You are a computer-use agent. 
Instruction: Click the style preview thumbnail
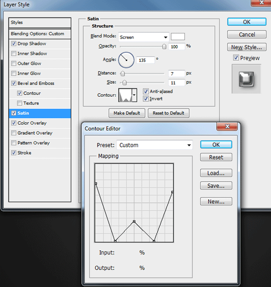click(x=246, y=79)
